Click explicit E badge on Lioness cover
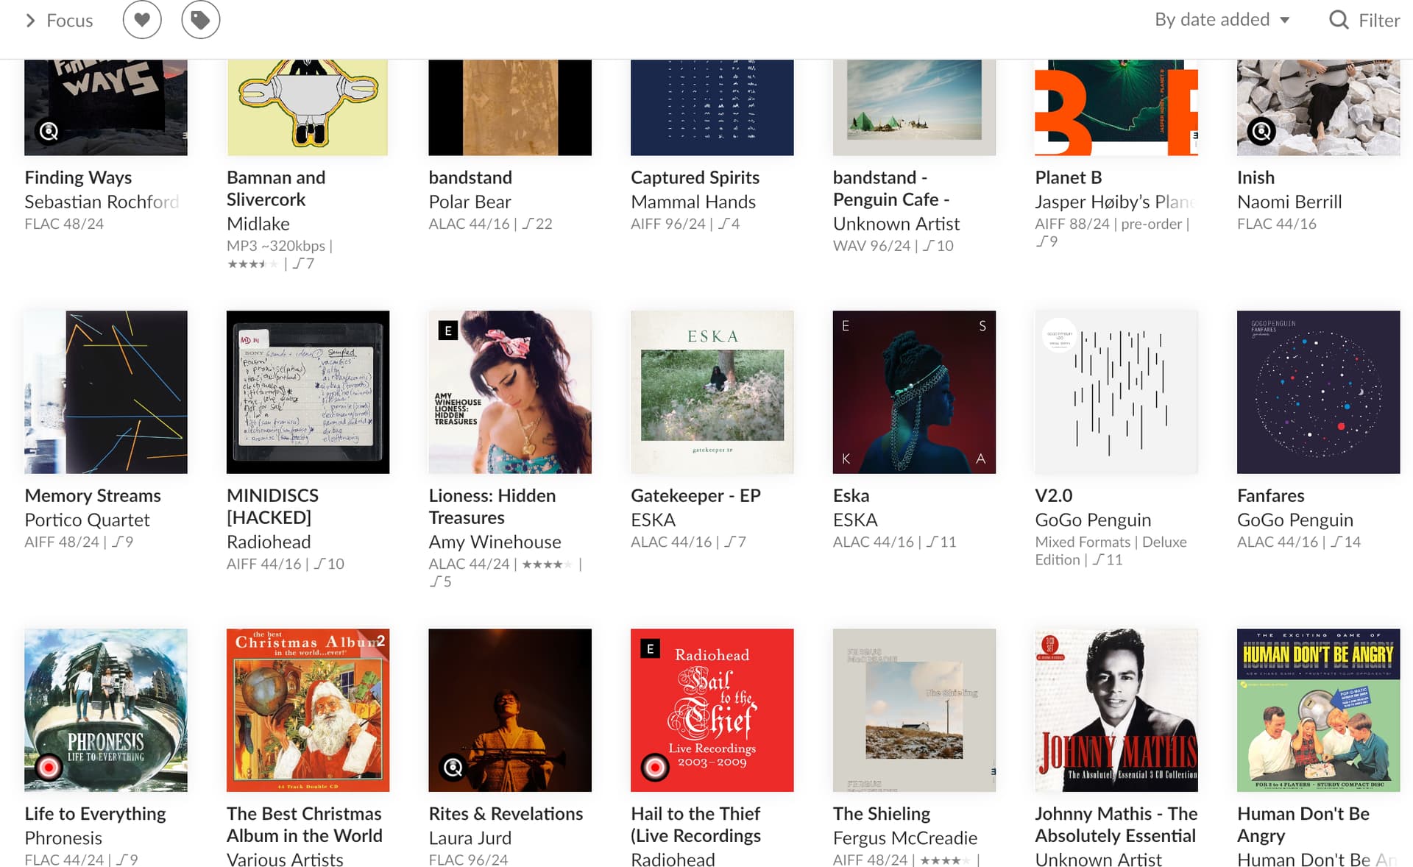 coord(447,330)
